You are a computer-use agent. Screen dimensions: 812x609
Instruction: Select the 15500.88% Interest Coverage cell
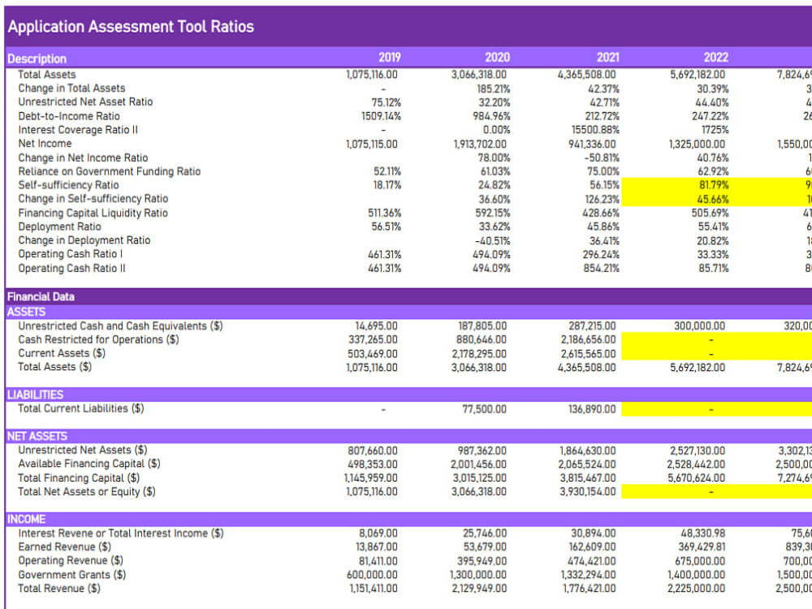(x=595, y=130)
